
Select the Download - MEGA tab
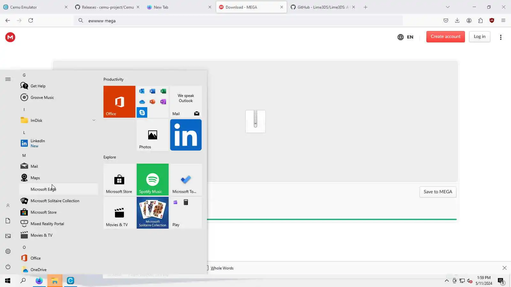coord(251,7)
